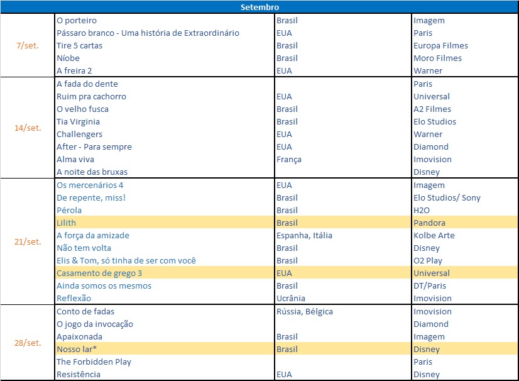Select EUA in Casamento de grego 3 row
The width and height of the screenshot is (519, 381).
coord(284,273)
